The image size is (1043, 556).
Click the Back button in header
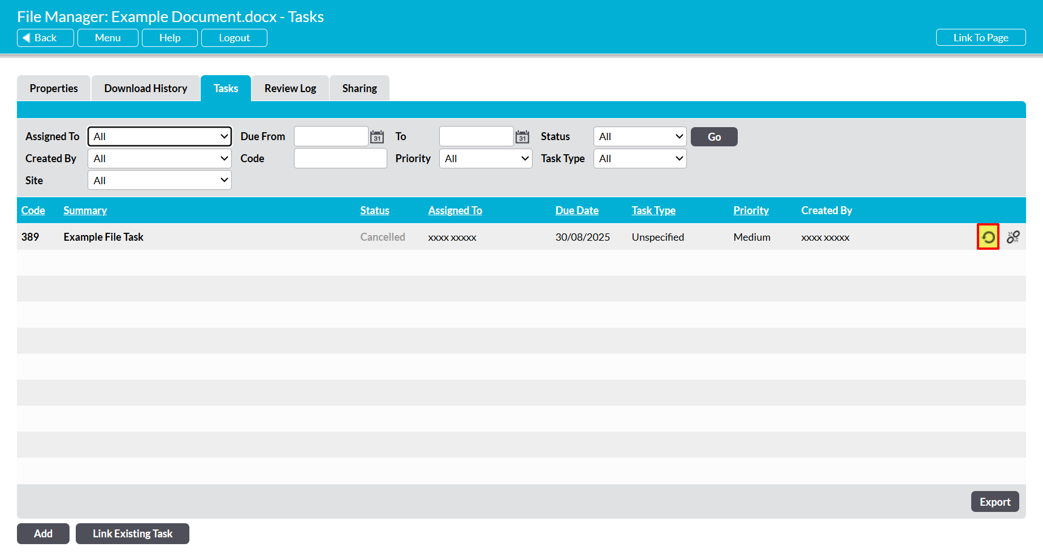click(x=45, y=38)
